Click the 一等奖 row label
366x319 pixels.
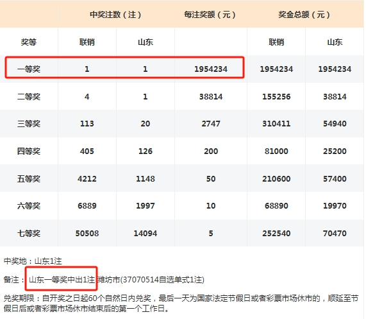pos(29,69)
